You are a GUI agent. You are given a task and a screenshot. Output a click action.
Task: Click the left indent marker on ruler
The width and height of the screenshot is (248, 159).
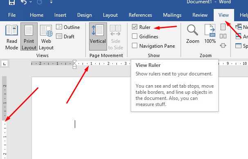pos(74,67)
